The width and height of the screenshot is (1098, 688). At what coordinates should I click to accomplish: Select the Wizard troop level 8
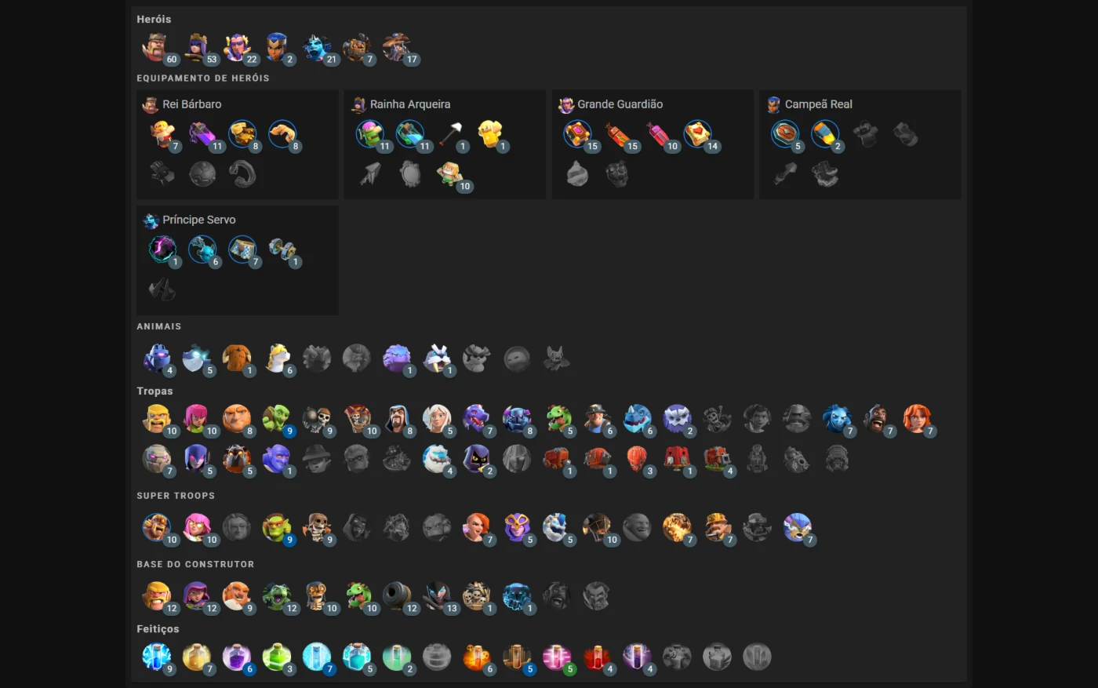pyautogui.click(x=397, y=419)
